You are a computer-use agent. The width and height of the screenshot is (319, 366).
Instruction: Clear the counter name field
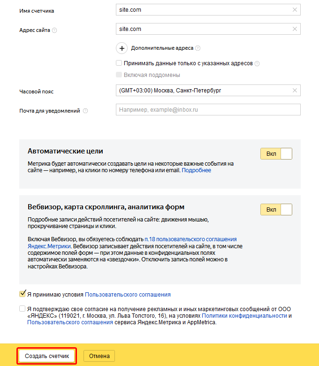tap(295, 10)
